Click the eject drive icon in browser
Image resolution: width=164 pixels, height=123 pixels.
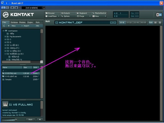[x=9, y=26]
